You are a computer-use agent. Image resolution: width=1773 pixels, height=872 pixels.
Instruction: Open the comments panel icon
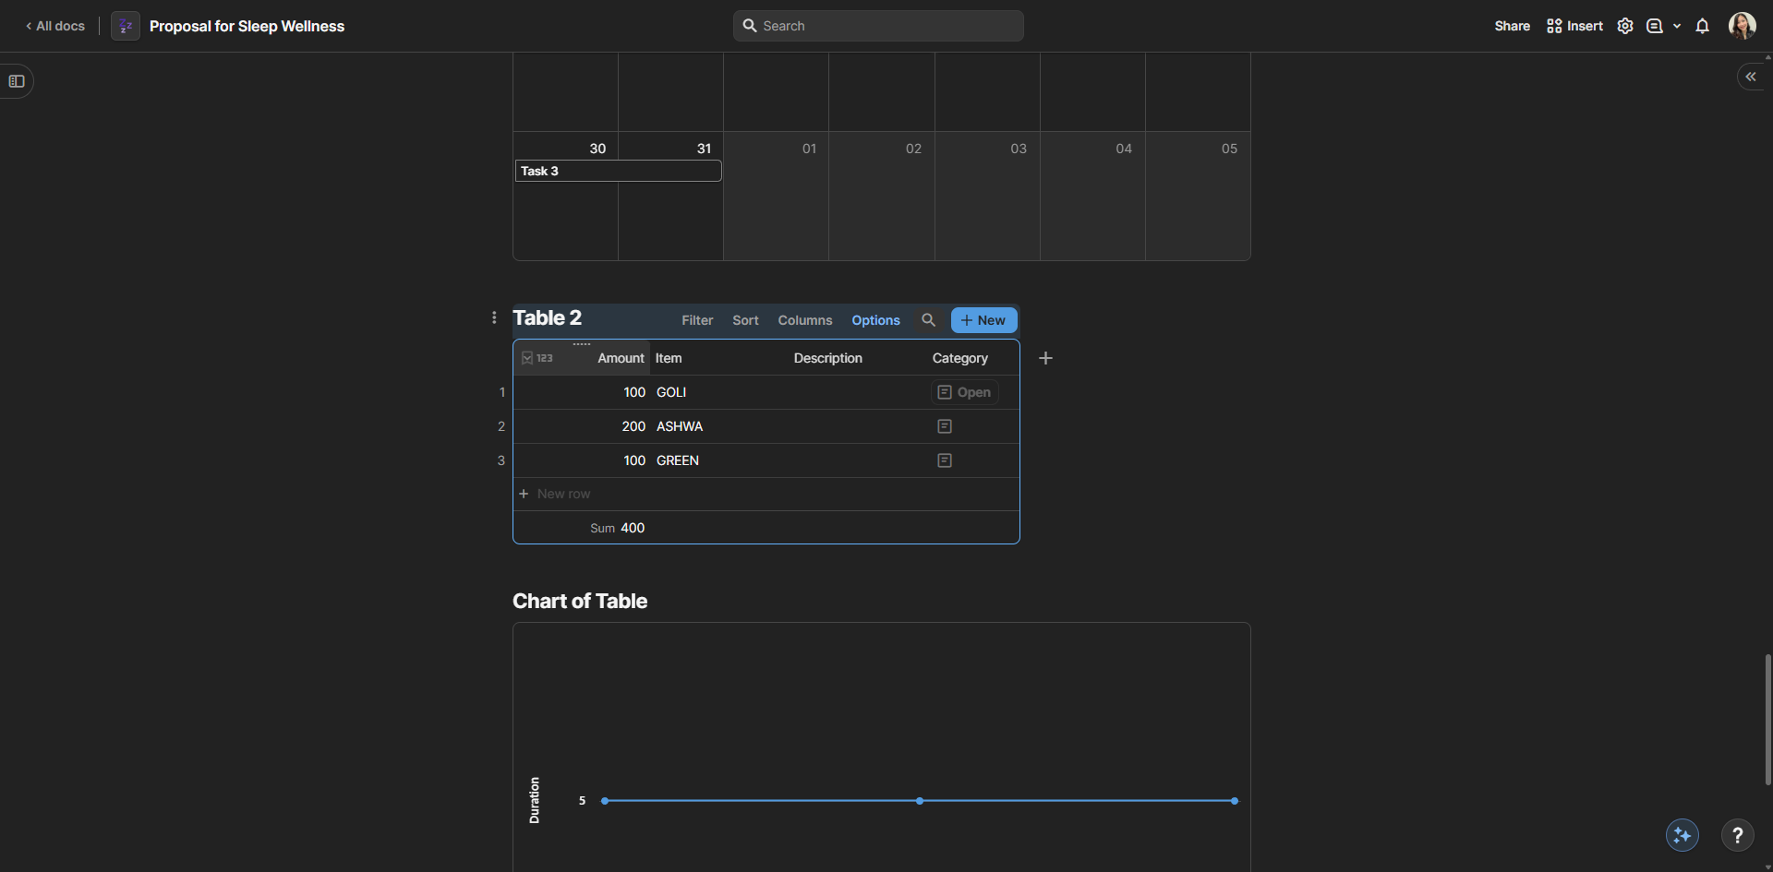(x=1655, y=26)
